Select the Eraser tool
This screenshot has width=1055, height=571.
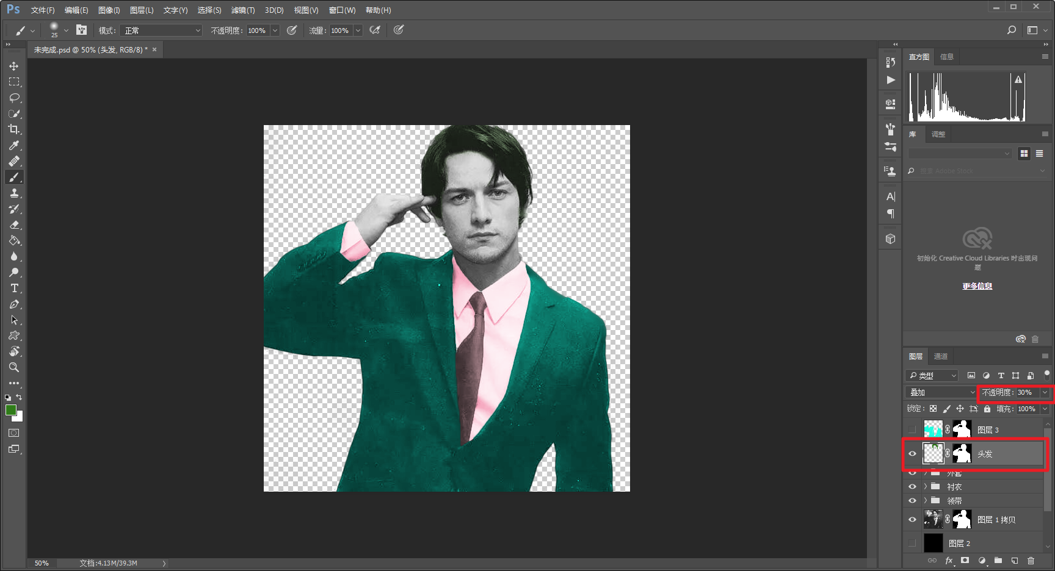[14, 224]
